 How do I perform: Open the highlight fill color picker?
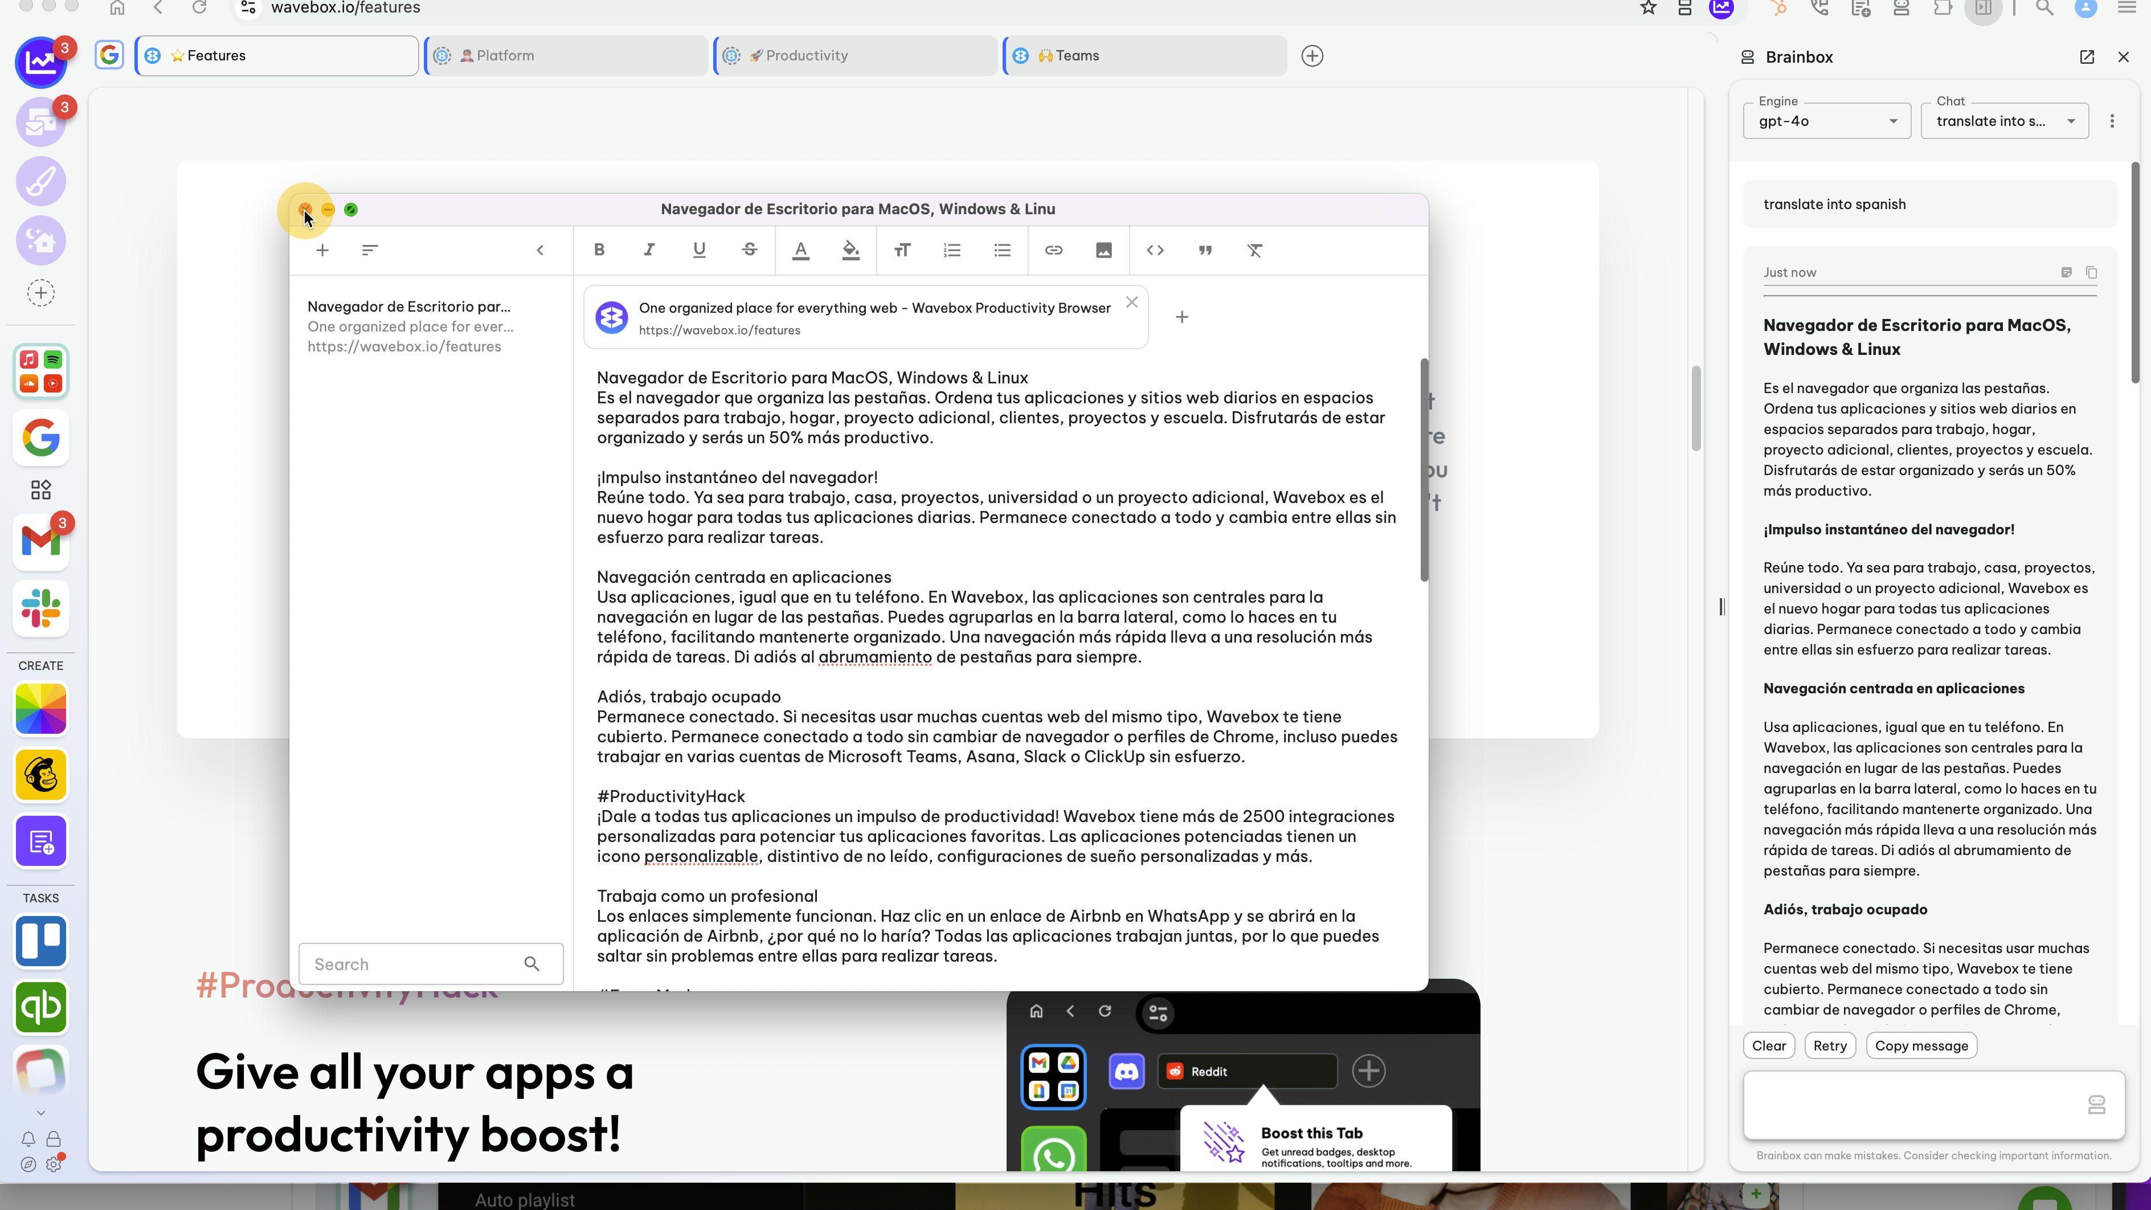pos(851,250)
